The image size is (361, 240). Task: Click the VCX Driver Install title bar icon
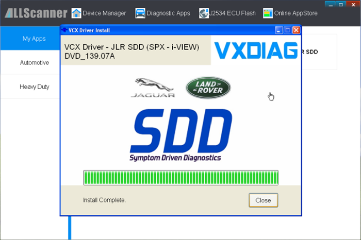(x=64, y=30)
